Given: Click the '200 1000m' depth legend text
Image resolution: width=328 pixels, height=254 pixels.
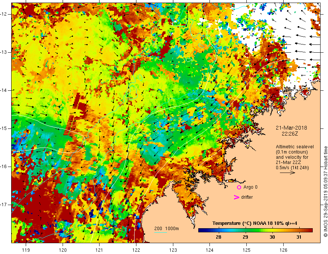Looking at the screenshot, I should click(167, 229).
